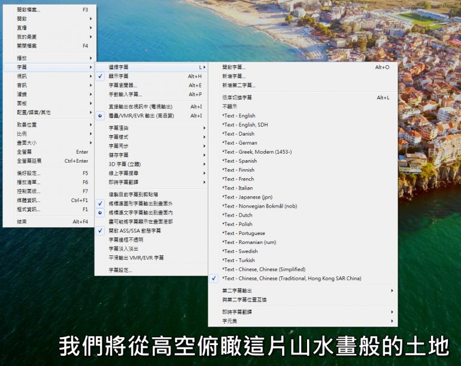Enable 字幕邊框不透明 option
Viewport: 461px width, 366px height.
pyautogui.click(x=151, y=240)
